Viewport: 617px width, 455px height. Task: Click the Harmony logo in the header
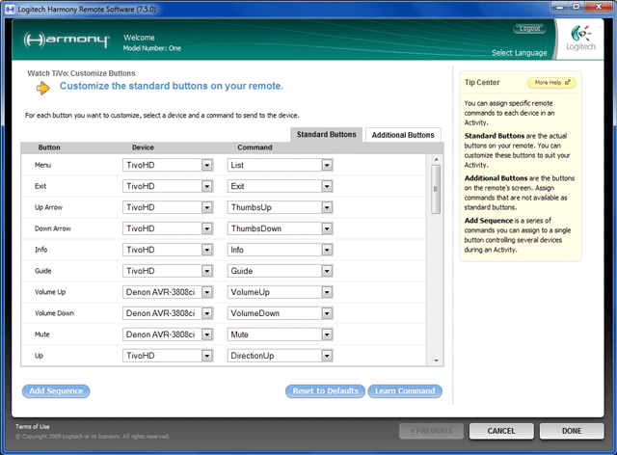click(67, 40)
